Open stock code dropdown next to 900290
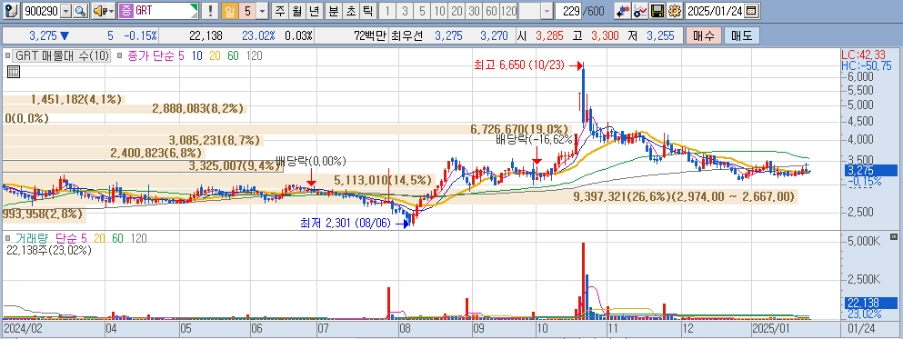This screenshot has height=339, width=903. [65, 10]
